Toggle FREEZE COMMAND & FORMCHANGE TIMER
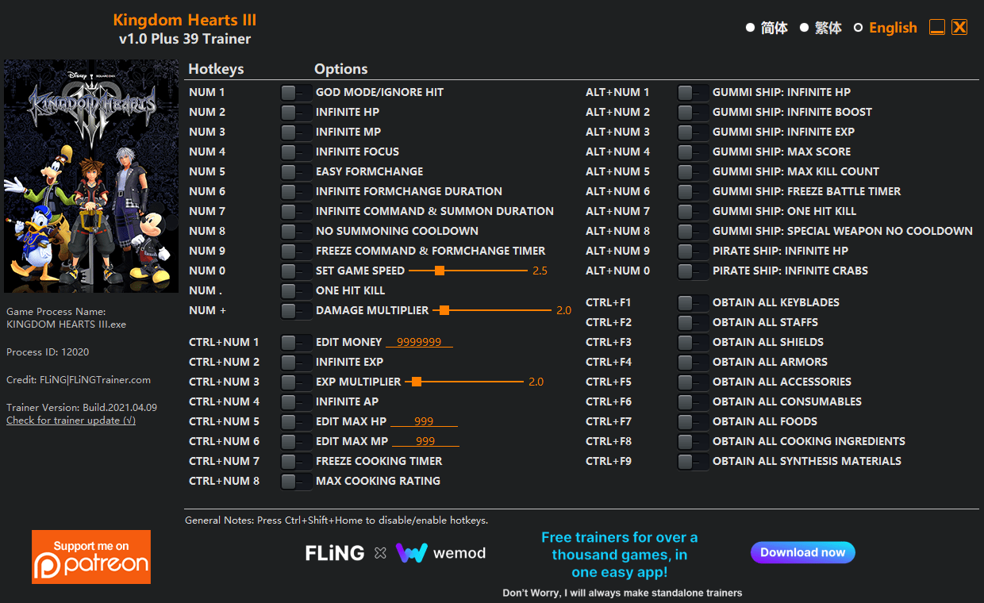 296,251
